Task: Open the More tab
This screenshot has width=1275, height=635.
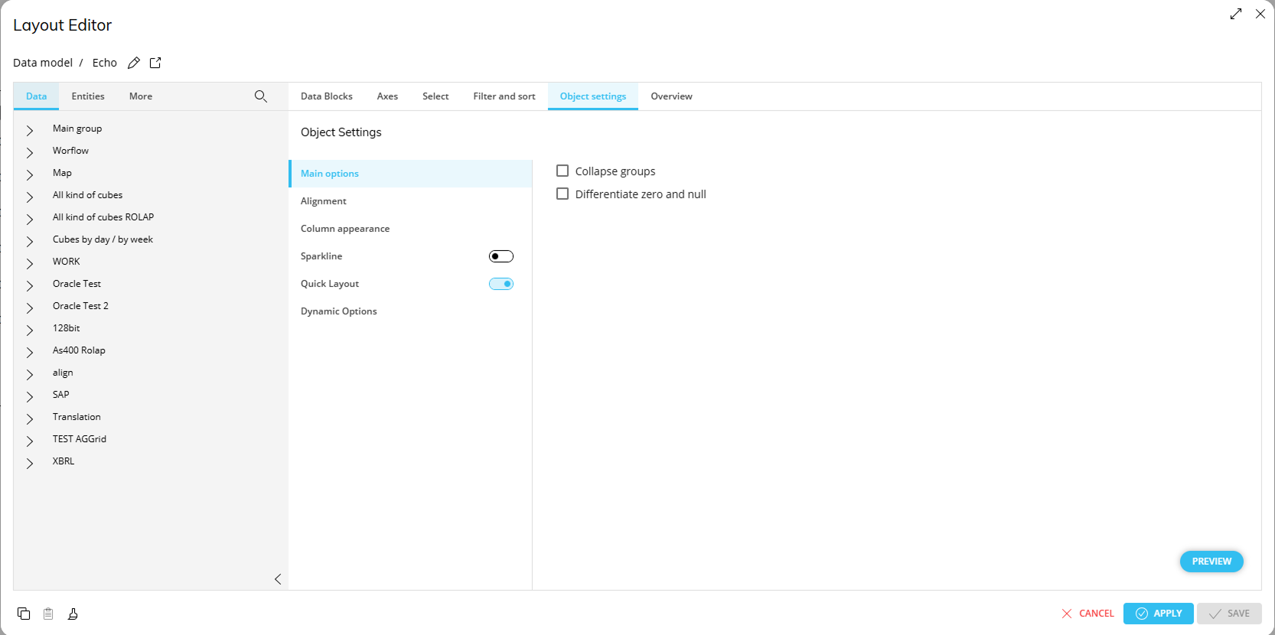Action: [141, 96]
